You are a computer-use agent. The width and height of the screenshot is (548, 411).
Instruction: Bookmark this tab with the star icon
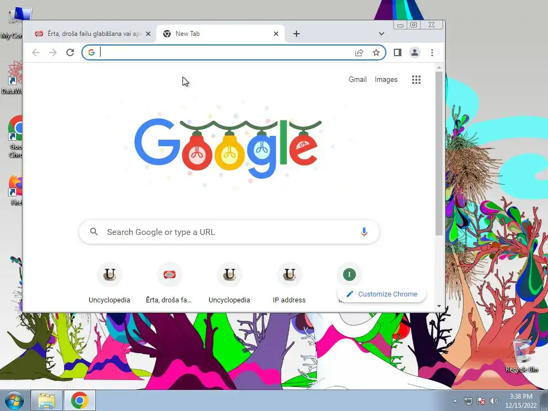pos(376,53)
